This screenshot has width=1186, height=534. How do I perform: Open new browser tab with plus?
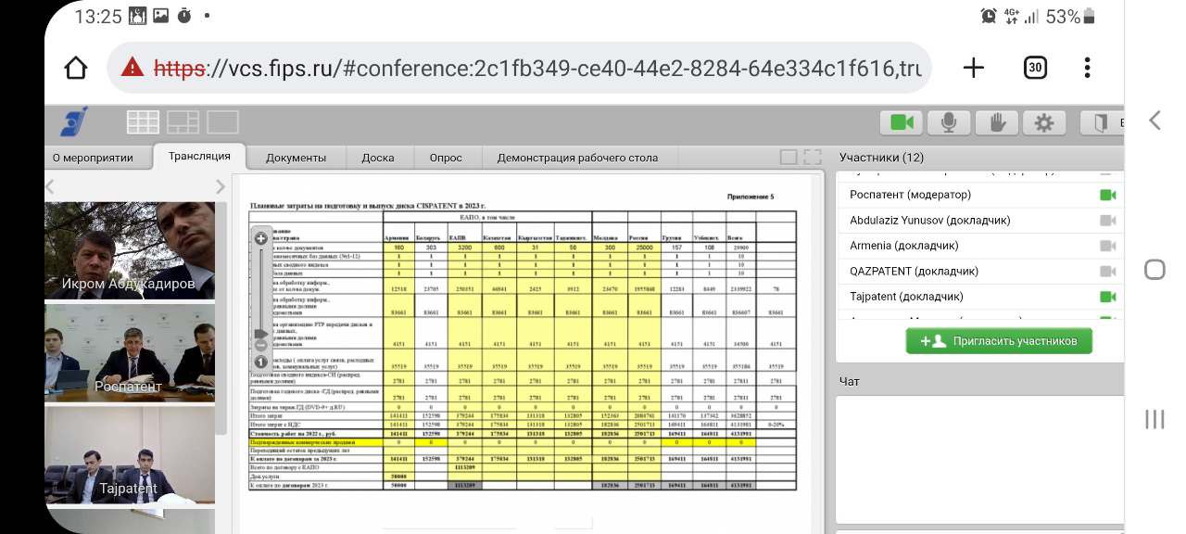[973, 68]
